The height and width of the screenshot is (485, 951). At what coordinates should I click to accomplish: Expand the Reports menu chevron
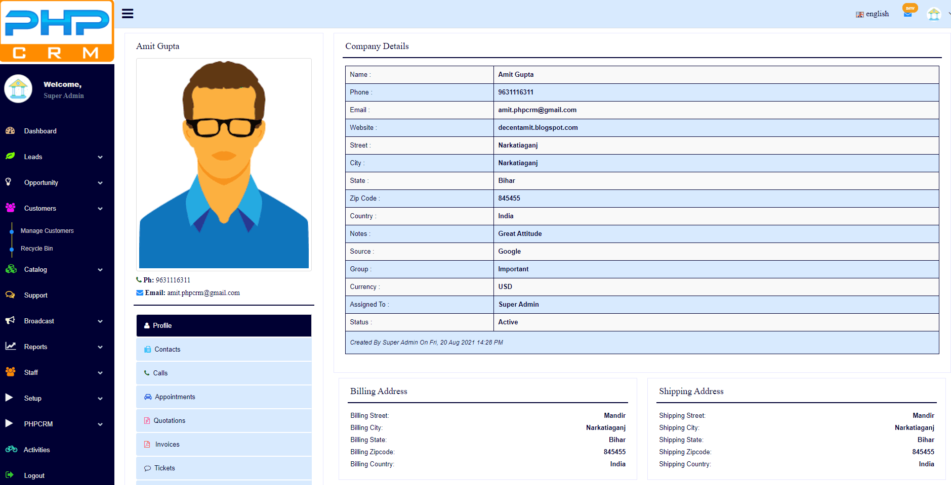[100, 347]
